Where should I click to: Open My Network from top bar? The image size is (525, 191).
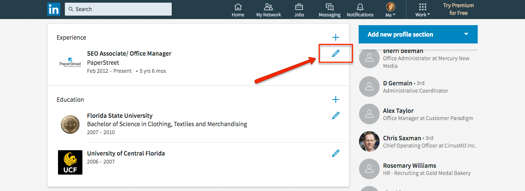click(x=269, y=10)
